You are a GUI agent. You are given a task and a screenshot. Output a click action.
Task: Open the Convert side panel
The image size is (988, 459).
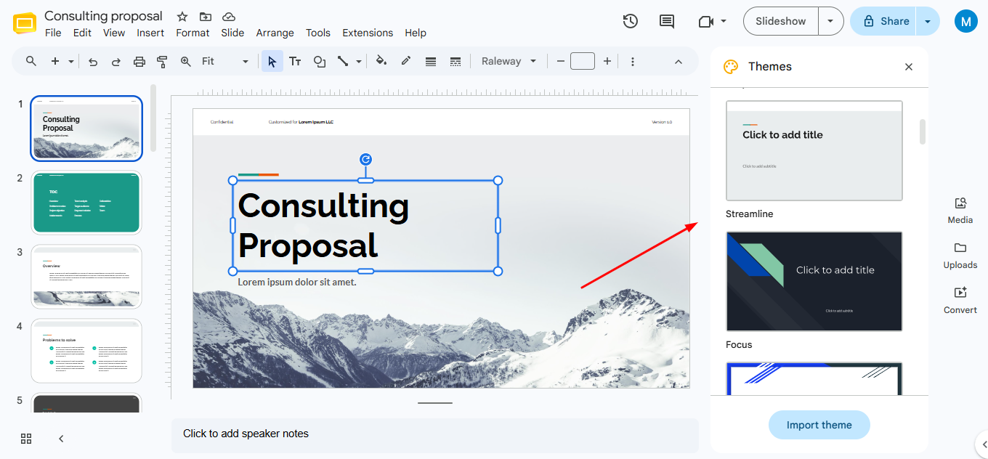pos(960,301)
